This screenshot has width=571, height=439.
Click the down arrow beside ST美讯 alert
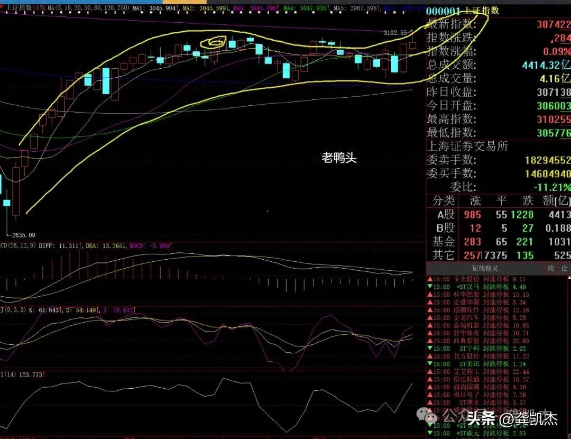pyautogui.click(x=430, y=364)
